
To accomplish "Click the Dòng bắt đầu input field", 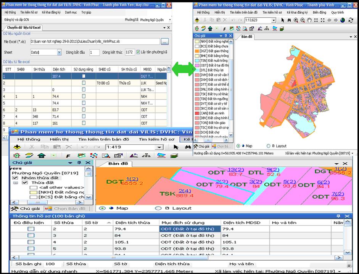I will 94,52.
